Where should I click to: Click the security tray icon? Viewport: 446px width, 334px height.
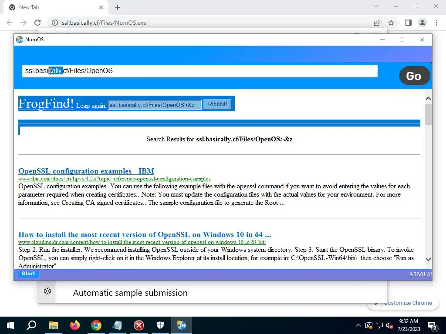[x=368, y=325]
